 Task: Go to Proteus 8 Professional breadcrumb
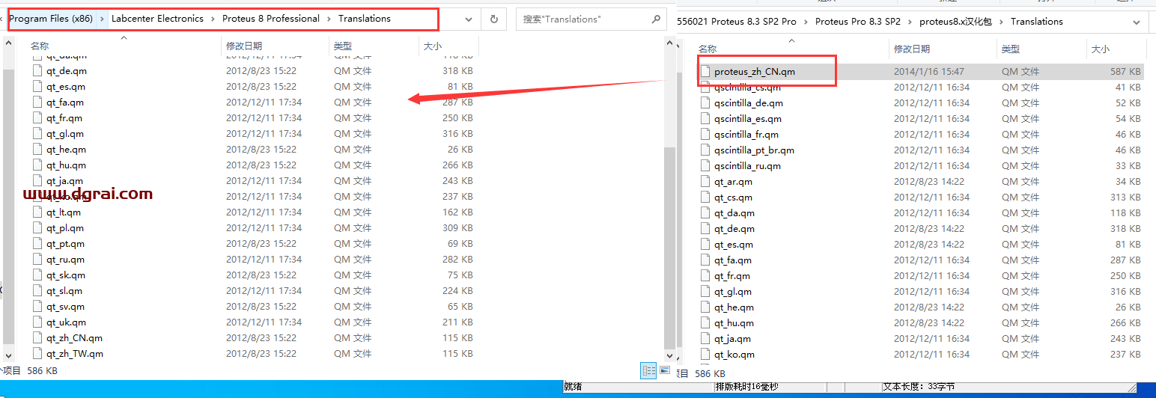coord(271,19)
